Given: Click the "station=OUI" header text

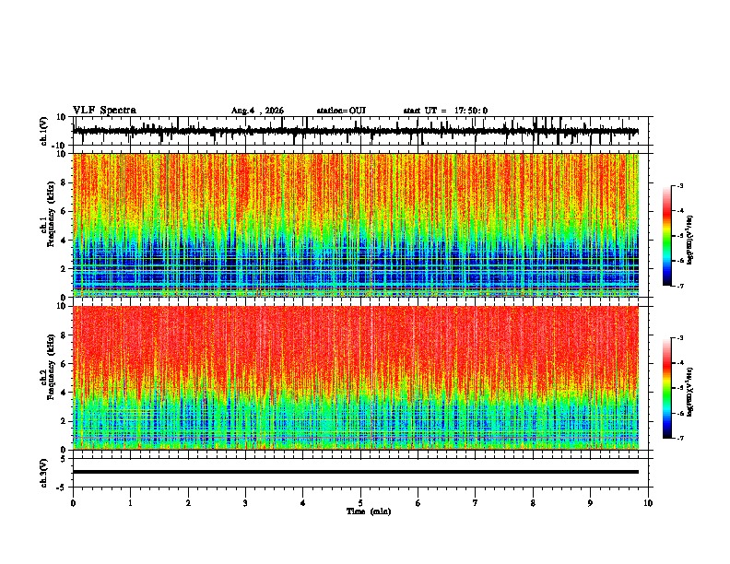Looking at the screenshot, I should click(341, 111).
